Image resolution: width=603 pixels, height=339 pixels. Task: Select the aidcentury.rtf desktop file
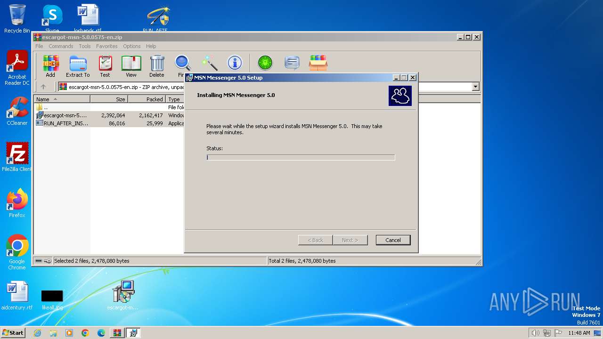click(x=17, y=296)
